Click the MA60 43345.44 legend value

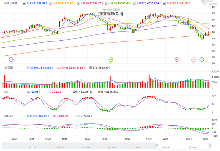pyautogui.click(x=120, y=3)
